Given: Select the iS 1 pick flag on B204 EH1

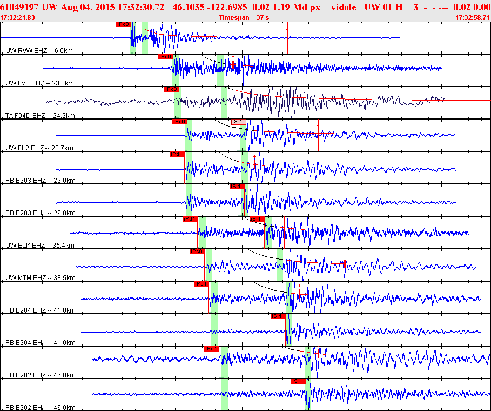Looking at the screenshot, I should pyautogui.click(x=278, y=316).
